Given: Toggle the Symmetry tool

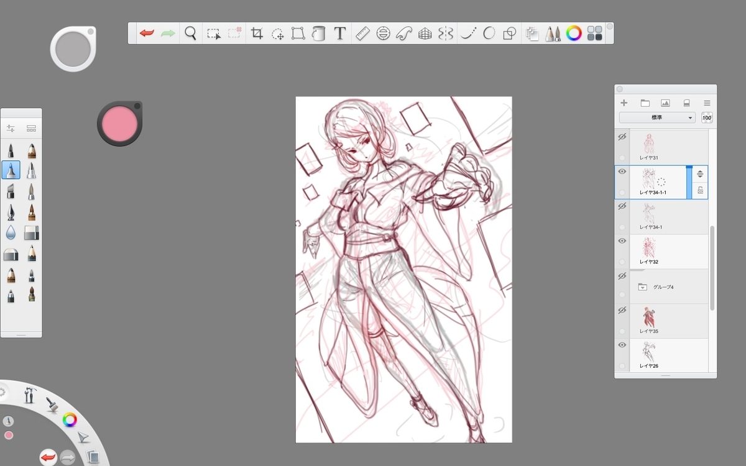Looking at the screenshot, I should (444, 34).
